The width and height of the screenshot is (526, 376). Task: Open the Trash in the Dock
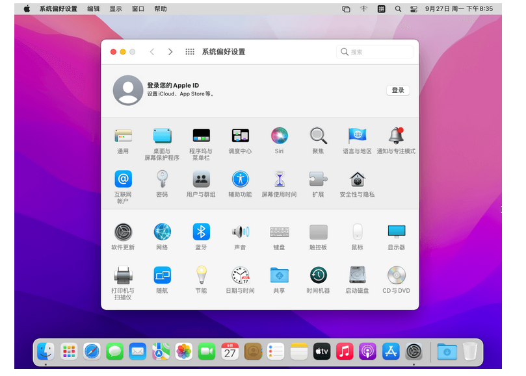tap(469, 351)
